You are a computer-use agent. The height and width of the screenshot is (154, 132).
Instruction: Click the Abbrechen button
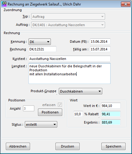pos(18,146)
